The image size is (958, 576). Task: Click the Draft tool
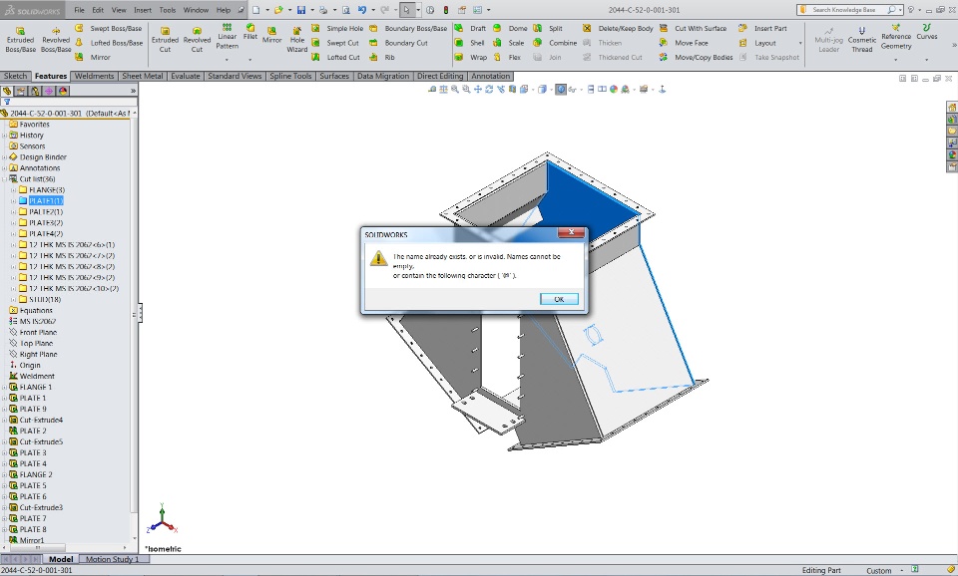(470, 28)
